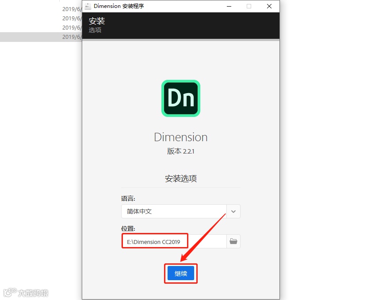Click the 选项 subtitle in the header
This screenshot has height=300, width=367.
[95, 30]
